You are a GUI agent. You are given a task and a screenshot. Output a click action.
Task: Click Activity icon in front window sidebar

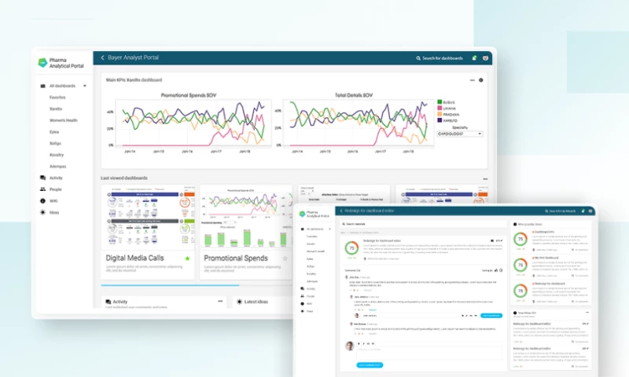pos(303,288)
